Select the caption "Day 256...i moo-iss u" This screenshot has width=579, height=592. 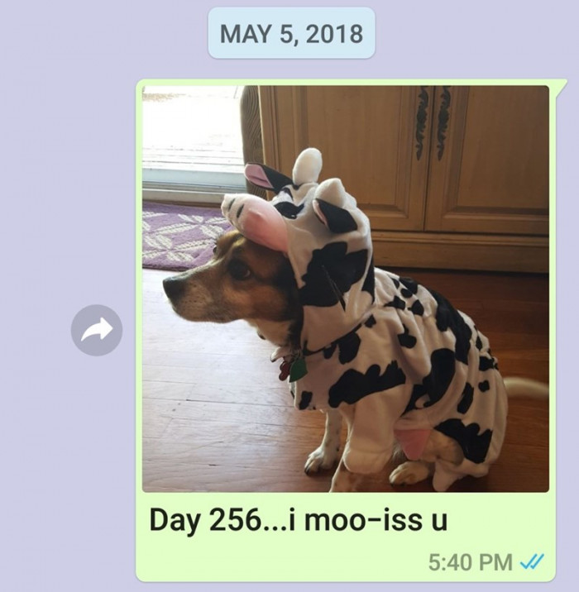299,520
